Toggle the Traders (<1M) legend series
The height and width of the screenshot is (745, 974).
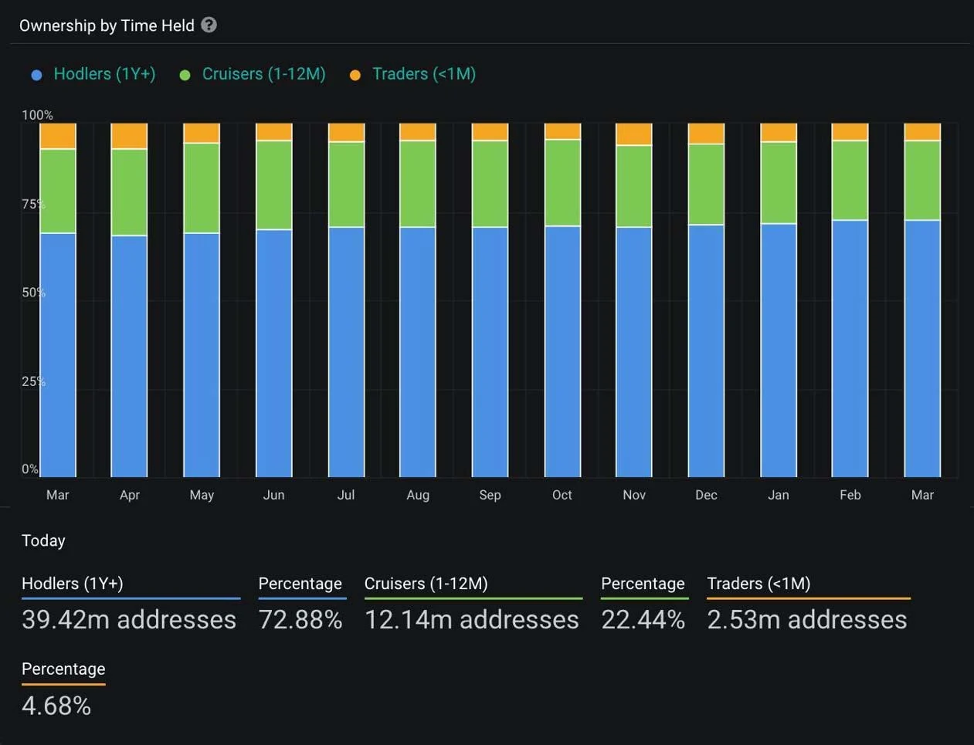click(413, 74)
